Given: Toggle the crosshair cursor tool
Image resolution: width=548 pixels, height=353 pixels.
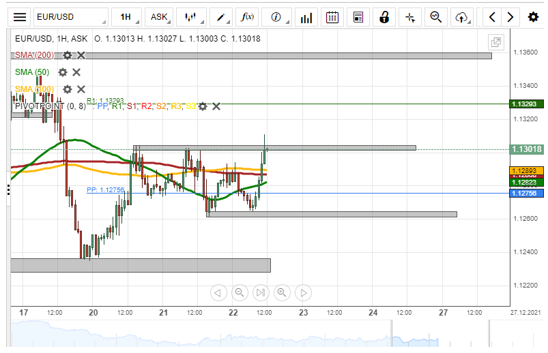Looking at the screenshot, I should pos(410,17).
